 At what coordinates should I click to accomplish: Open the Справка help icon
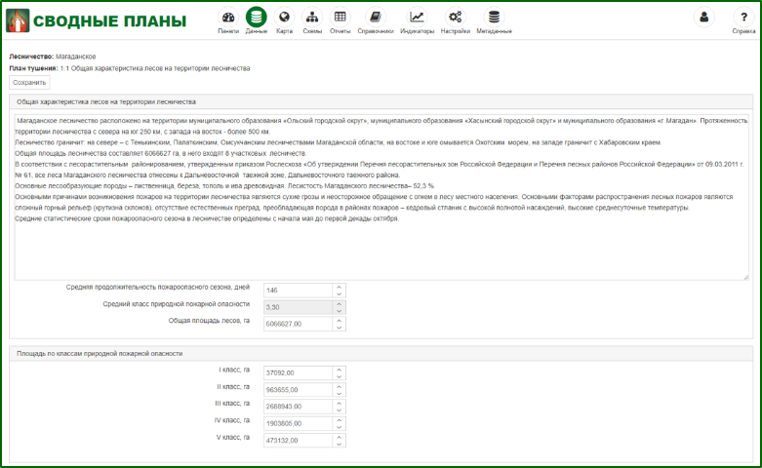pyautogui.click(x=743, y=18)
